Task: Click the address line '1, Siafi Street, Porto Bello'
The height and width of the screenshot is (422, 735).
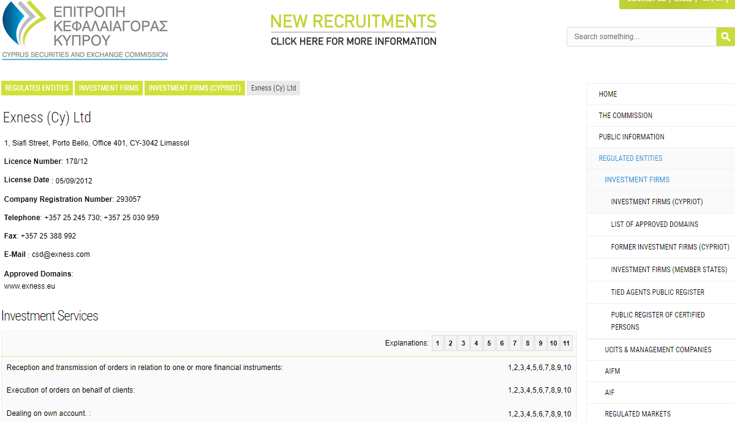Action: pyautogui.click(x=97, y=143)
